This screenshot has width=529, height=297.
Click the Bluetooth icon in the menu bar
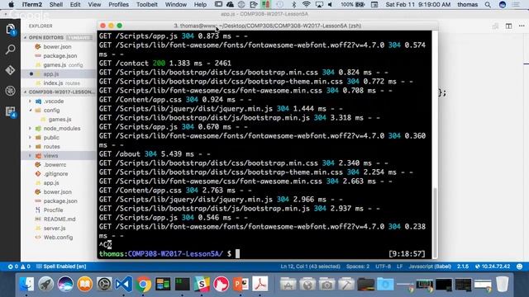coord(294,5)
